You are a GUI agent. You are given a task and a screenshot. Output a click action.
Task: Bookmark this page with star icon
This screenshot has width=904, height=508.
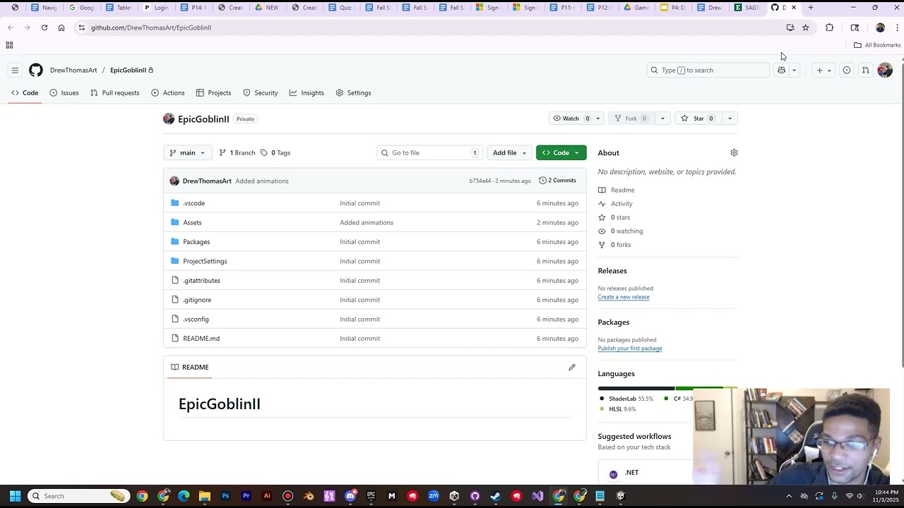tap(805, 28)
